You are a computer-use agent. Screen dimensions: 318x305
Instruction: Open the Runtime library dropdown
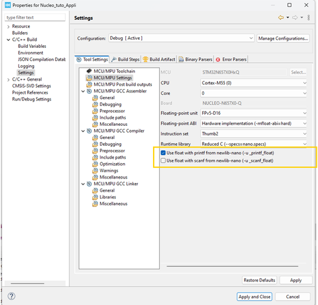pyautogui.click(x=254, y=144)
